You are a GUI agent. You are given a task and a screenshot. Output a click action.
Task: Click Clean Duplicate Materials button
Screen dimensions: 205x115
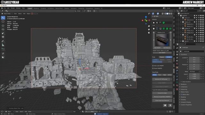coord(162,101)
